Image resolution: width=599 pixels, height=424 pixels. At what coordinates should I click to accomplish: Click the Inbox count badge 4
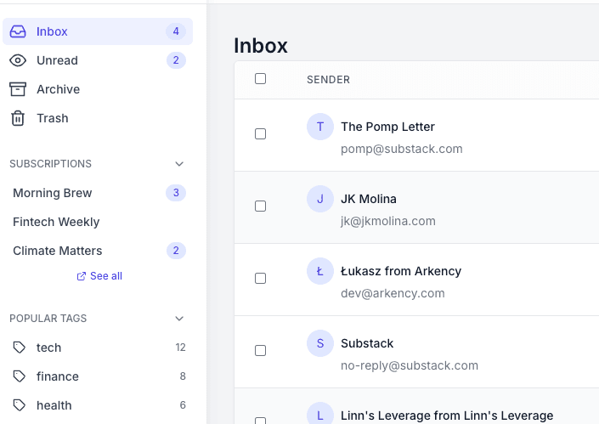tap(176, 31)
